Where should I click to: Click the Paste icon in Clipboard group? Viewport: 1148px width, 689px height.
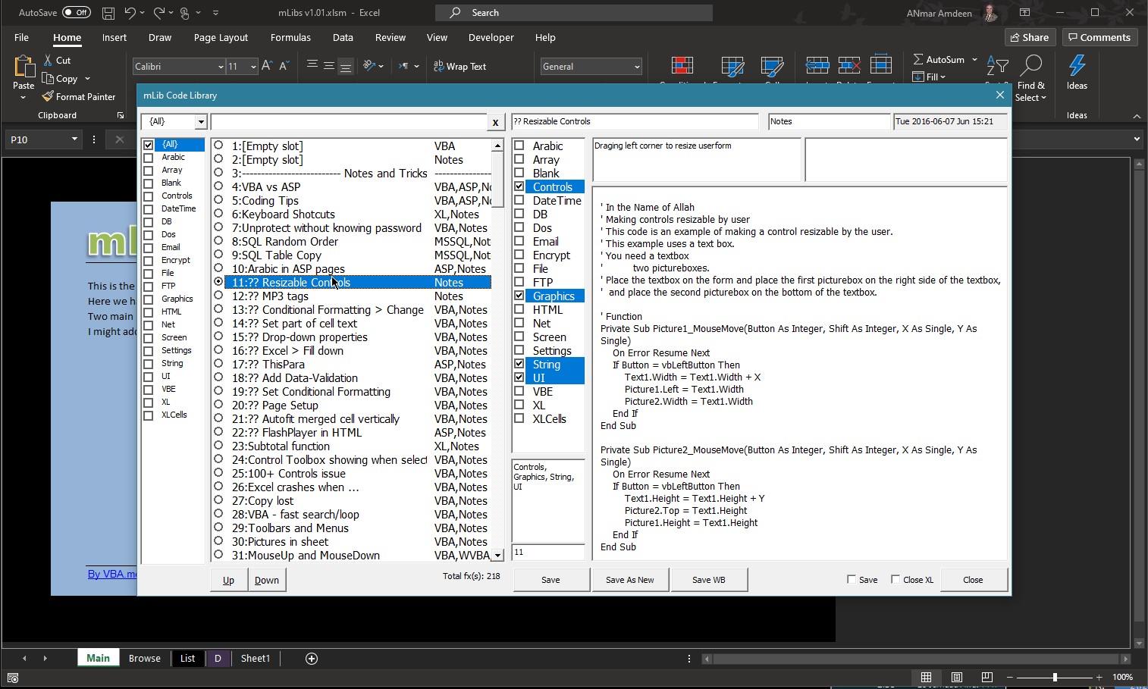coord(24,68)
